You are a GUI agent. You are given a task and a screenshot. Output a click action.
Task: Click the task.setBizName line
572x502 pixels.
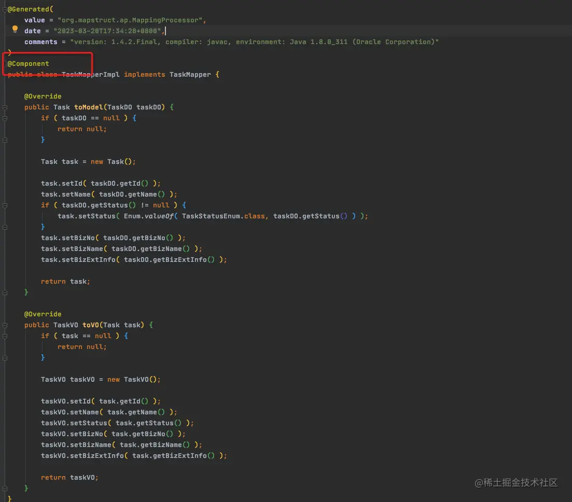[121, 249]
